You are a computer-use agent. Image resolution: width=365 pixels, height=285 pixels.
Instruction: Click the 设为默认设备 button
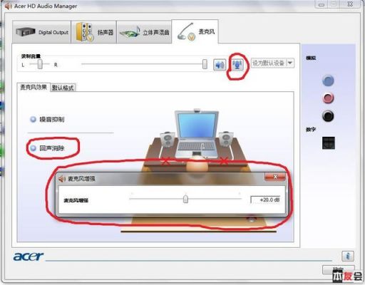click(269, 63)
